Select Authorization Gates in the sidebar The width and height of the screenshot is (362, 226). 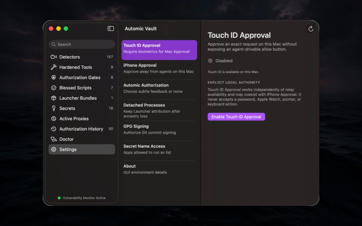click(82, 78)
